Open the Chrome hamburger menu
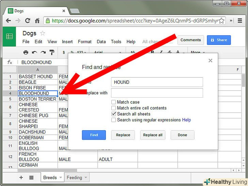 (x=240, y=20)
